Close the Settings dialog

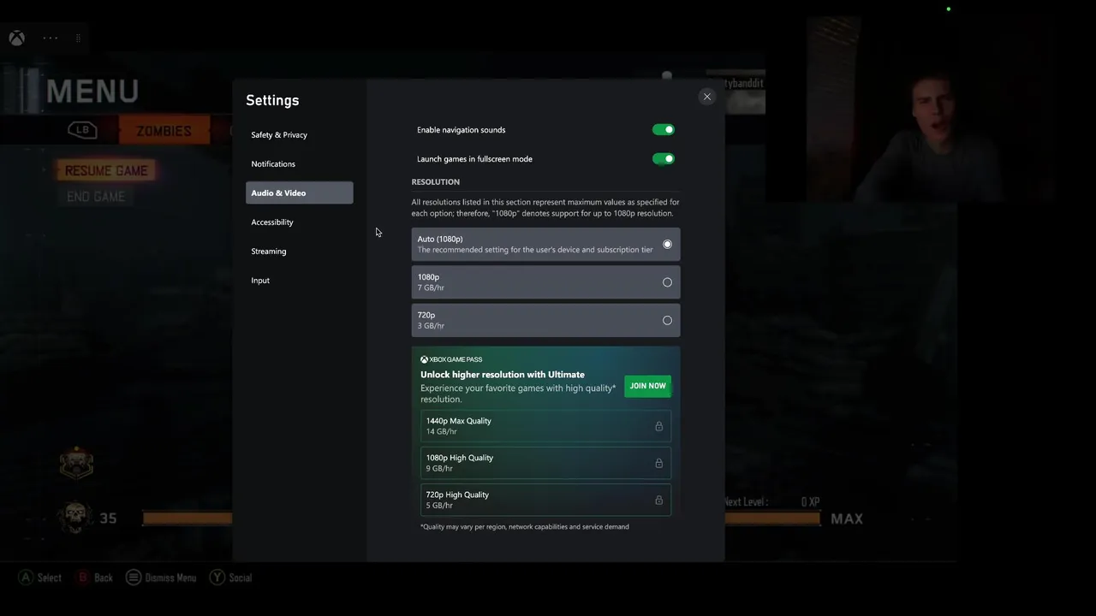pyautogui.click(x=707, y=97)
